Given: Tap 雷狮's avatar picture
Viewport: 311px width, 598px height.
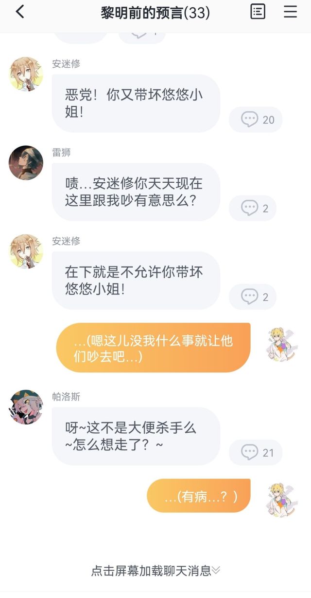Looking at the screenshot, I should pos(26,163).
